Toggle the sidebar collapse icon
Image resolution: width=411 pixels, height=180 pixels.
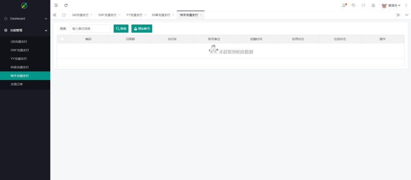(x=56, y=5)
